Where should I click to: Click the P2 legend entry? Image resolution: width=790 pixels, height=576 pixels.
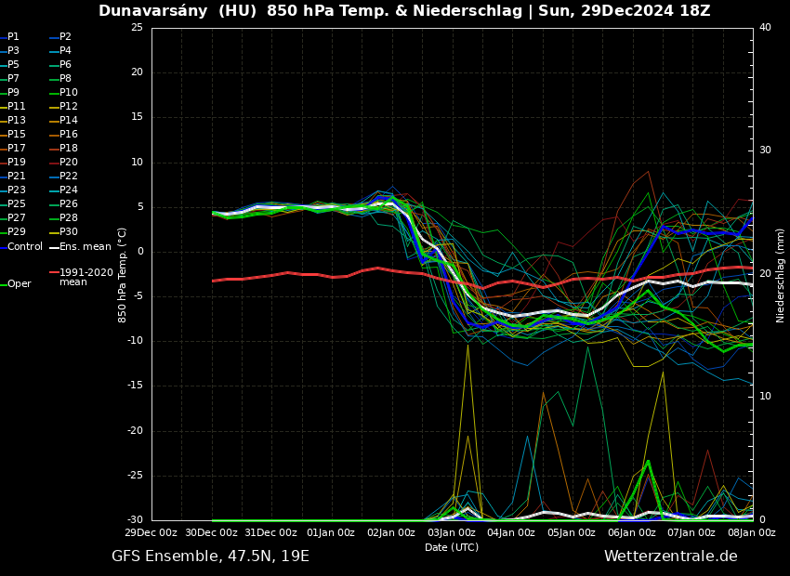(x=65, y=37)
